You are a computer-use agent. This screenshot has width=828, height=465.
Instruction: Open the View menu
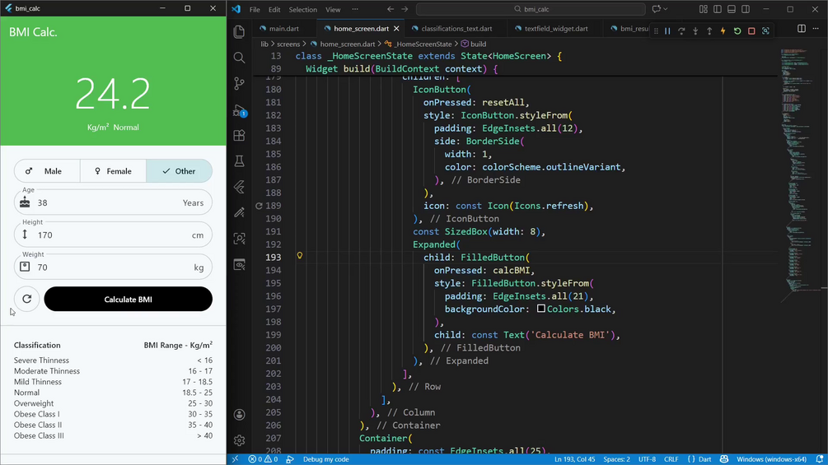[x=333, y=10]
